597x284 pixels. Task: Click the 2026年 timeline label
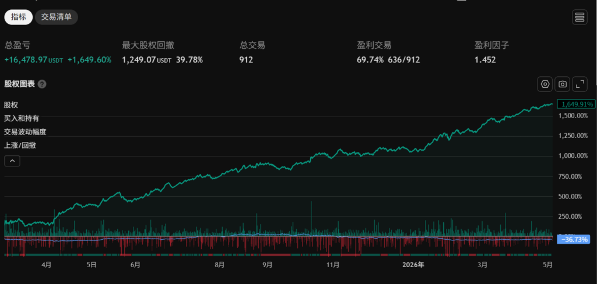tap(414, 265)
